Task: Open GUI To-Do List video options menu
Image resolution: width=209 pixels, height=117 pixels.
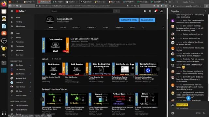Action: click(x=134, y=77)
